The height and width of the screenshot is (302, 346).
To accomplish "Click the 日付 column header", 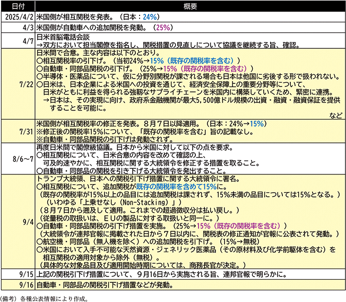I will point(18,5).
